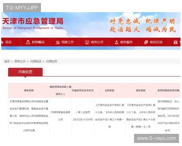Click the 首页 breadcrumb link
This screenshot has height=146, width=182.
click(7, 61)
